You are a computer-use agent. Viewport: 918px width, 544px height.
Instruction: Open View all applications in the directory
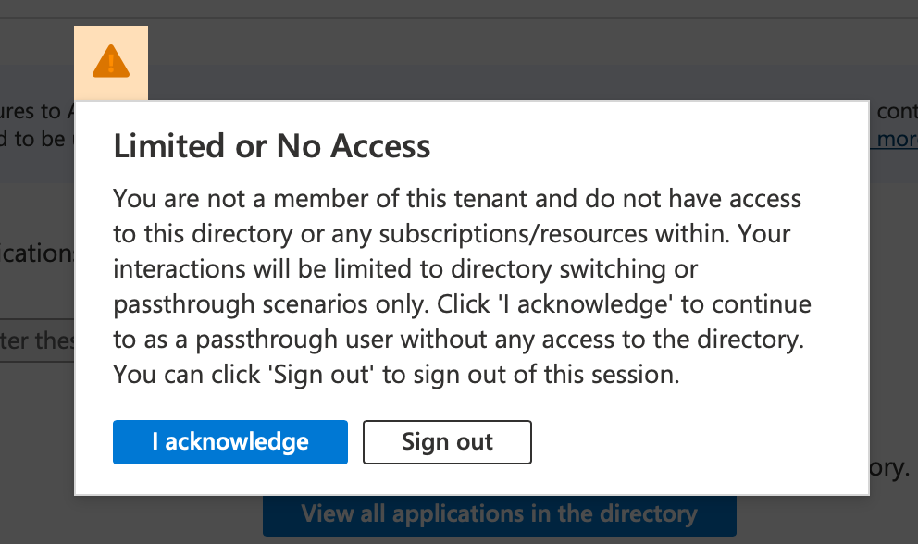click(500, 514)
